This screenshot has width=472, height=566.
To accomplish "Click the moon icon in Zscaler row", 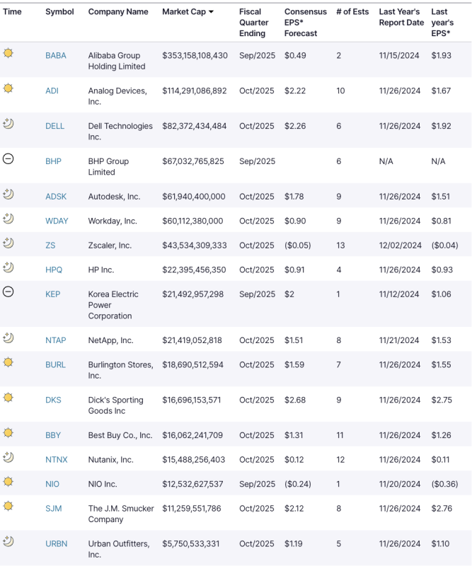I will [x=8, y=243].
